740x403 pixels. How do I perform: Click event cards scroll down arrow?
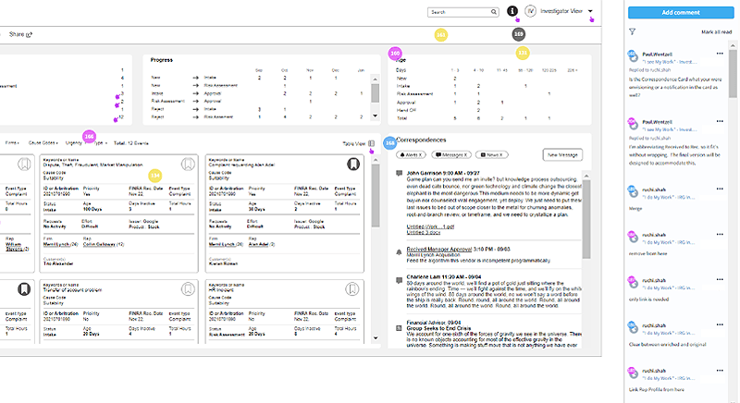click(376, 338)
